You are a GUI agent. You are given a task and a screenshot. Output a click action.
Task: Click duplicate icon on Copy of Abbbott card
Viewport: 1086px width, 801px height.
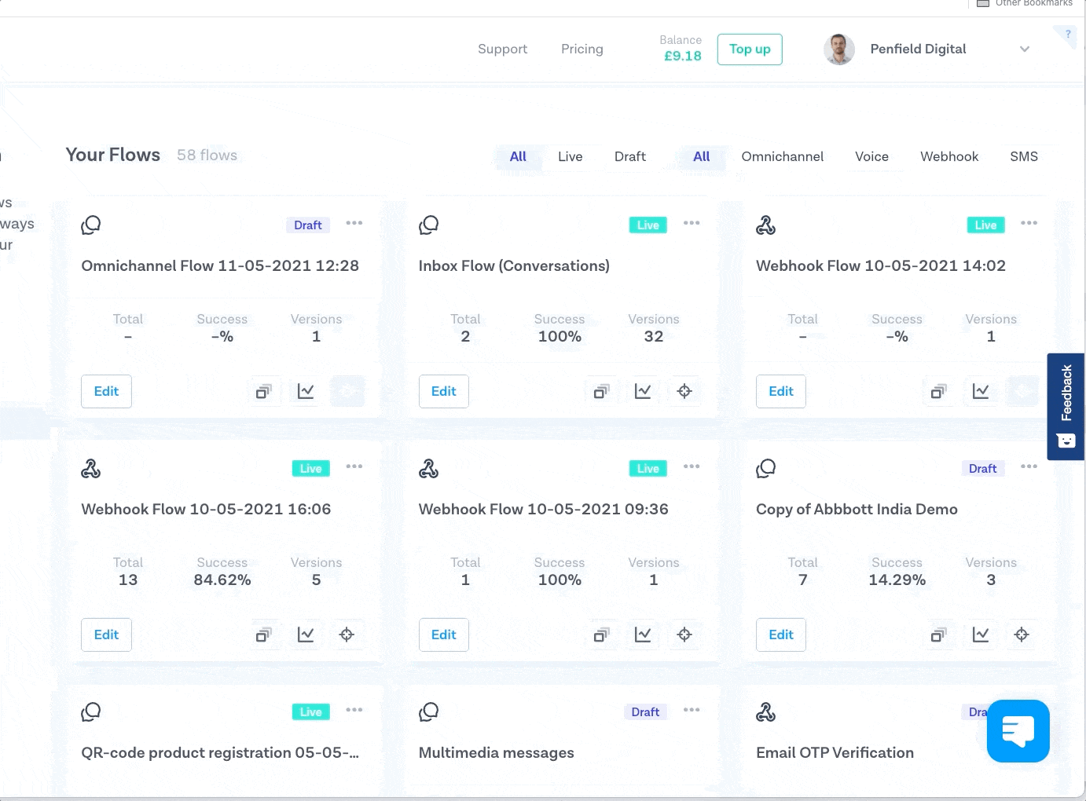pos(938,635)
